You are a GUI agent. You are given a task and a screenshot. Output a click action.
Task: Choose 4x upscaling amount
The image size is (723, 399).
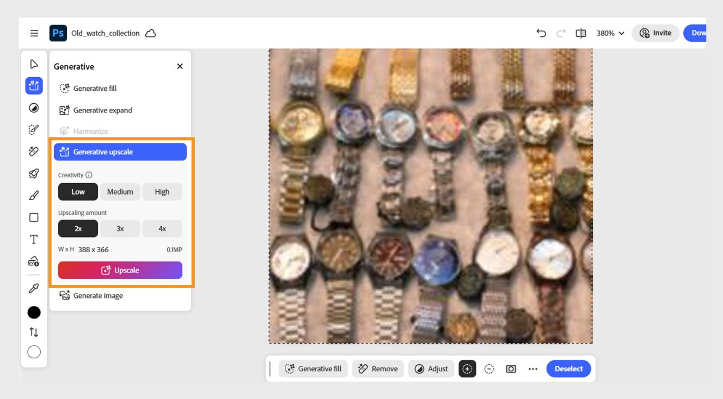[x=162, y=229]
